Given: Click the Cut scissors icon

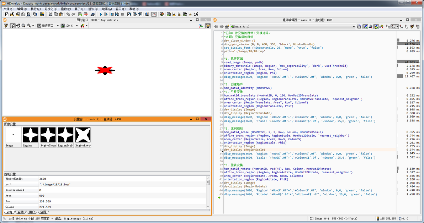Looking at the screenshot, I should click(x=50, y=15).
